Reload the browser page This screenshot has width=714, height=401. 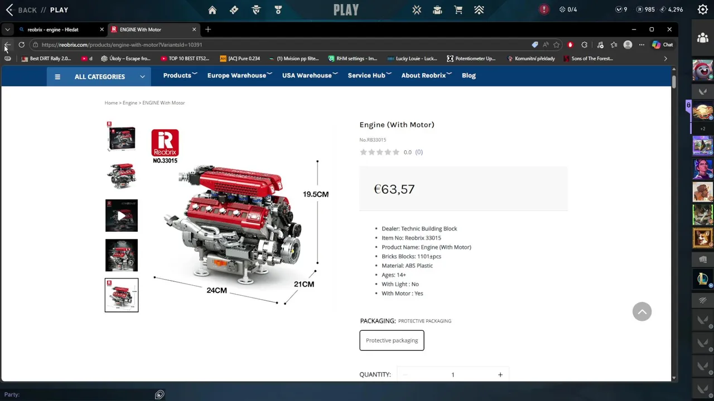coord(21,45)
